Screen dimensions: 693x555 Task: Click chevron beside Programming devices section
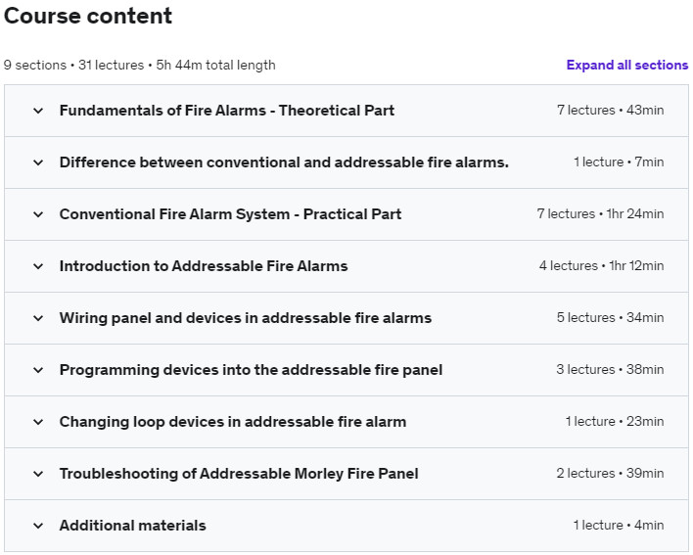click(x=38, y=370)
